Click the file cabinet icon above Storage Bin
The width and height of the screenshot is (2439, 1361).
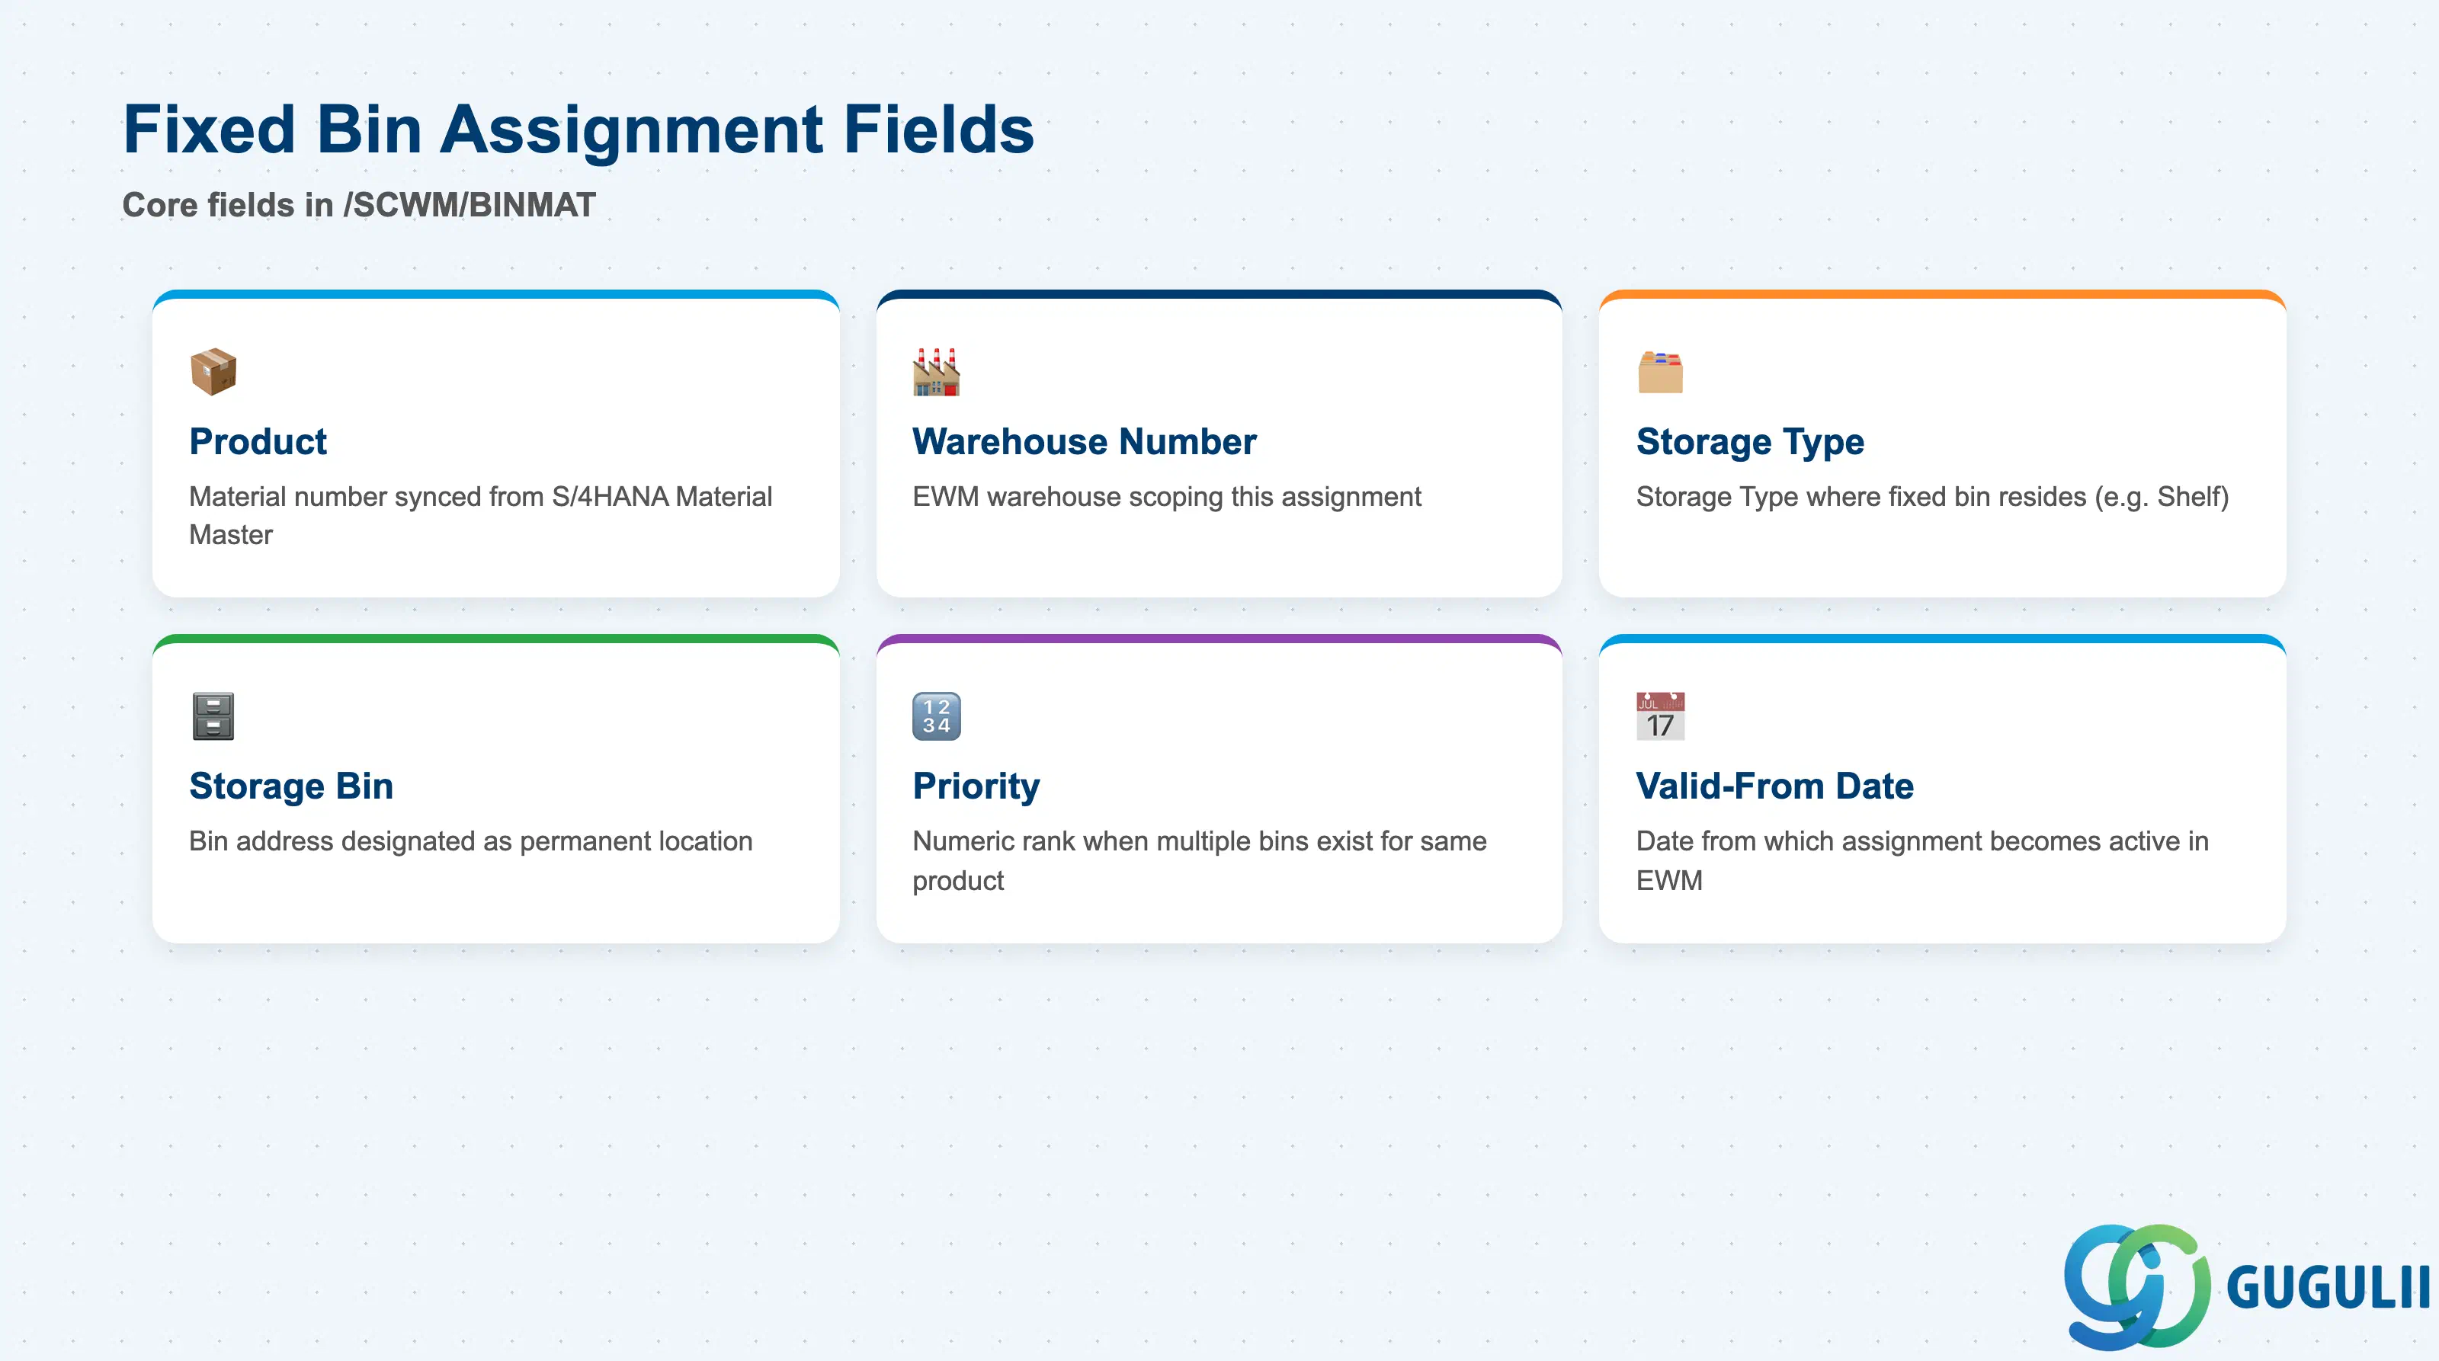click(213, 716)
